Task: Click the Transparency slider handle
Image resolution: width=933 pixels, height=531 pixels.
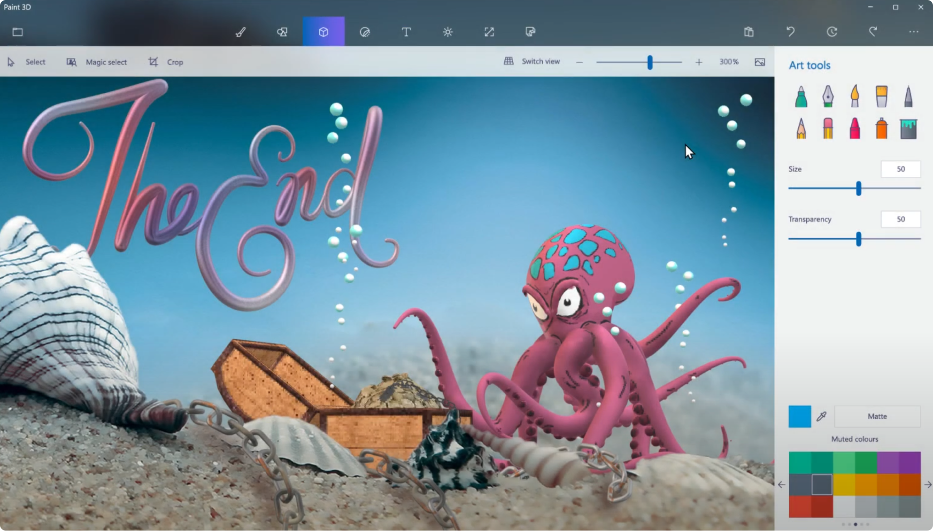Action: (x=859, y=239)
